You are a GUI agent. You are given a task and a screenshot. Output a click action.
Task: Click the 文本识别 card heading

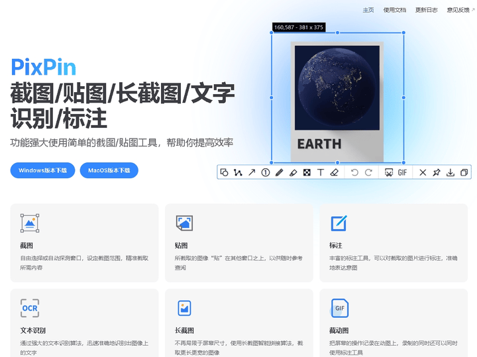33,331
